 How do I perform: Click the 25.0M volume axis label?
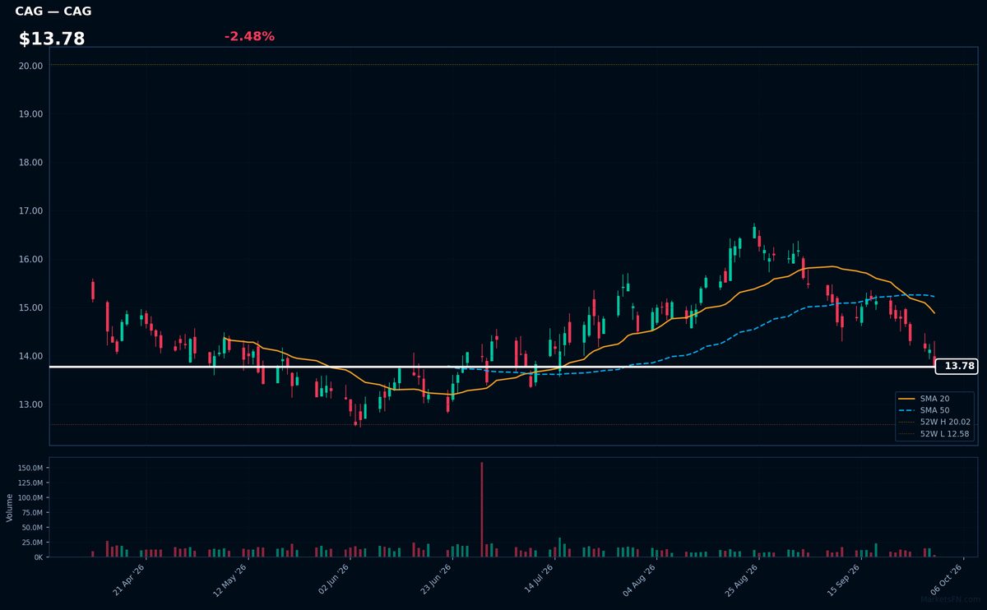[x=32, y=542]
